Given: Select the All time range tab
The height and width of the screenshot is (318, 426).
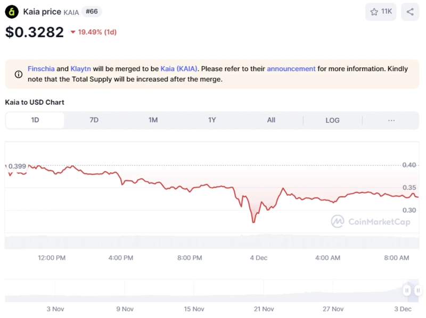Looking at the screenshot, I should (x=271, y=120).
